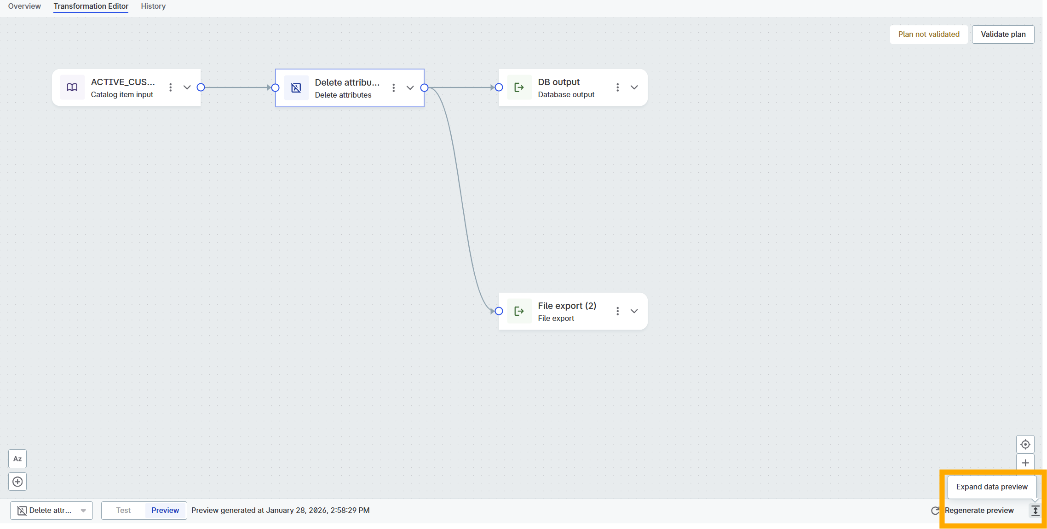This screenshot has width=1047, height=529.
Task: Open the Delete attr... step selector dropdown
Action: [52, 510]
